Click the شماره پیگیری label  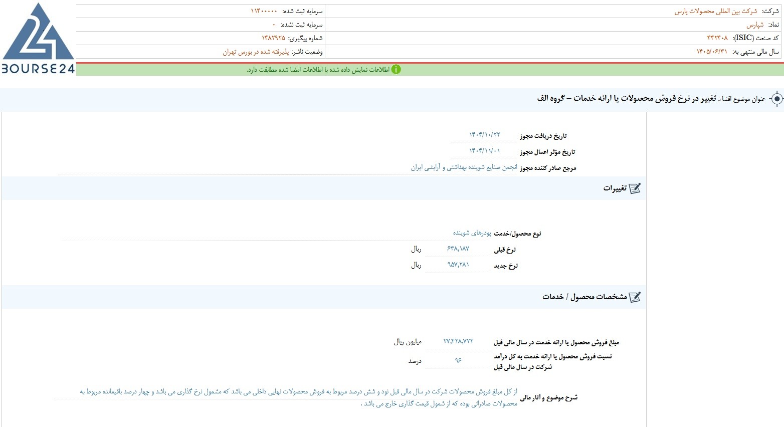(305, 38)
